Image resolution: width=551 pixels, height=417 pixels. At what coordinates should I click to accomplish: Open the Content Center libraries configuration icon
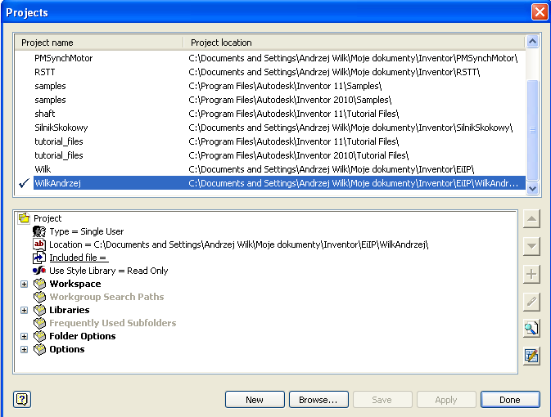pos(531,356)
